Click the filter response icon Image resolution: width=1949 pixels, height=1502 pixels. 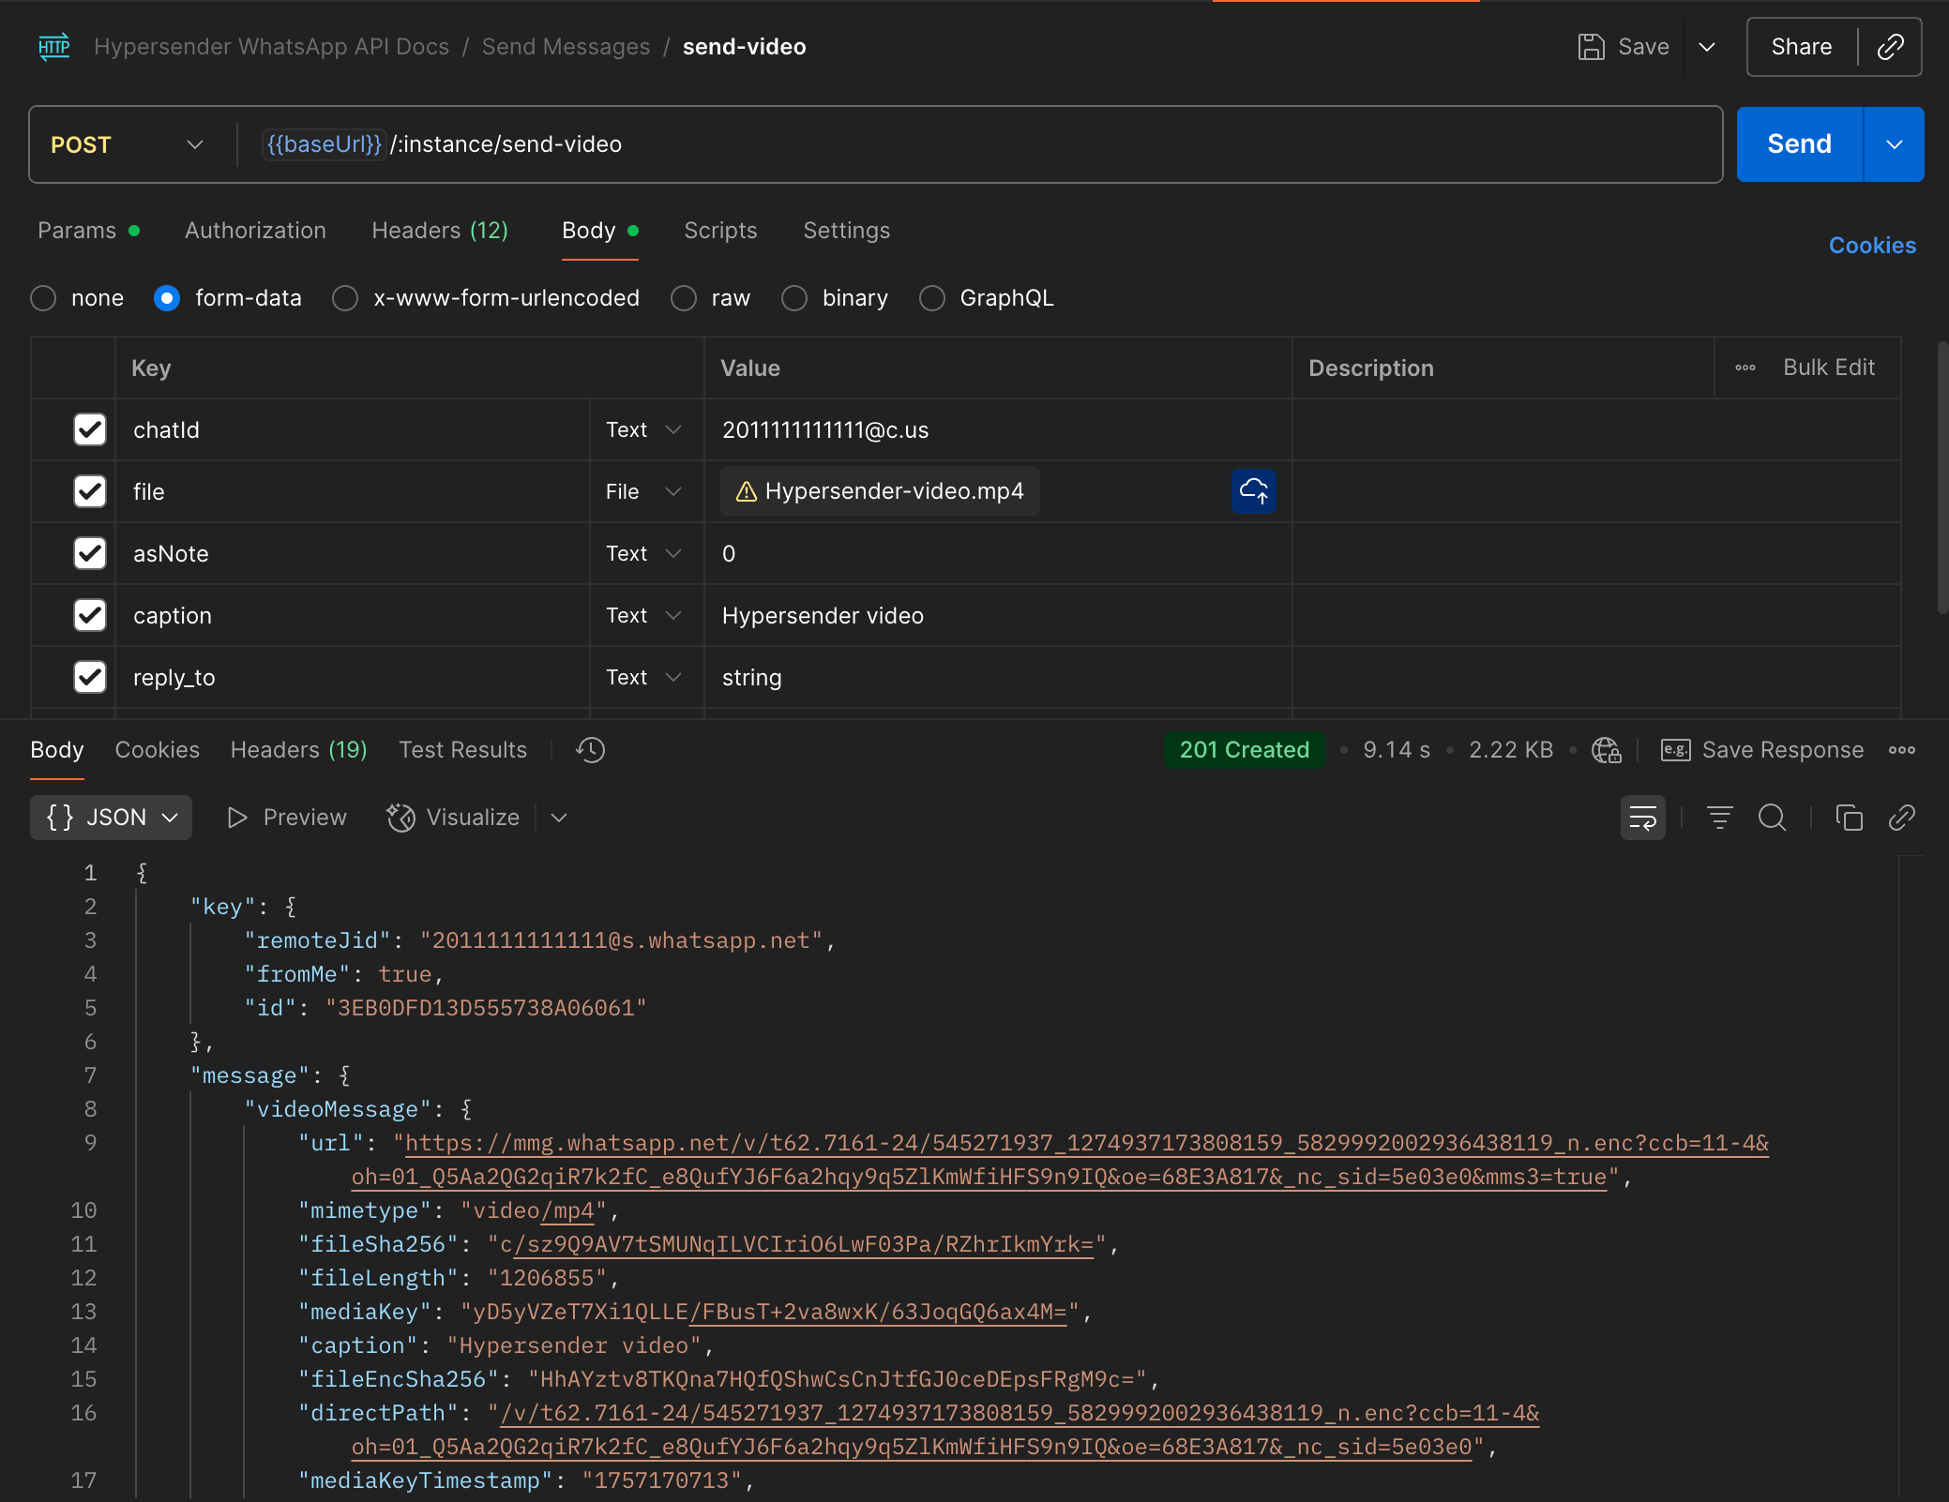(x=1719, y=818)
